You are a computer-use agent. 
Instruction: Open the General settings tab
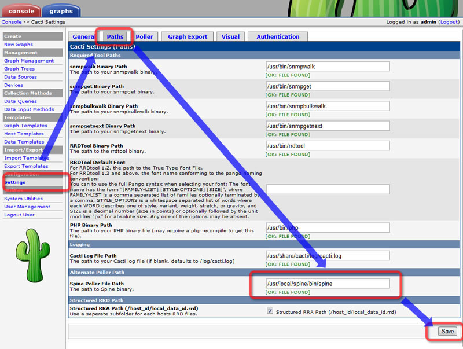[x=83, y=36]
